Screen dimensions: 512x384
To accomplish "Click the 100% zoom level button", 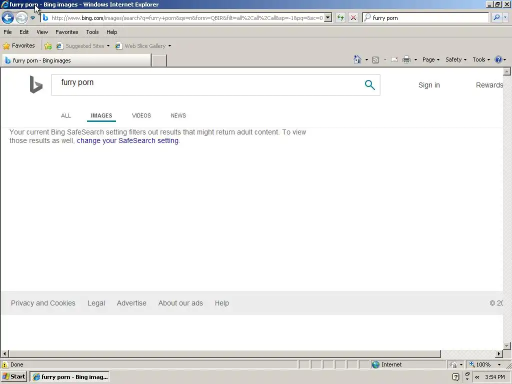I will click(480, 364).
